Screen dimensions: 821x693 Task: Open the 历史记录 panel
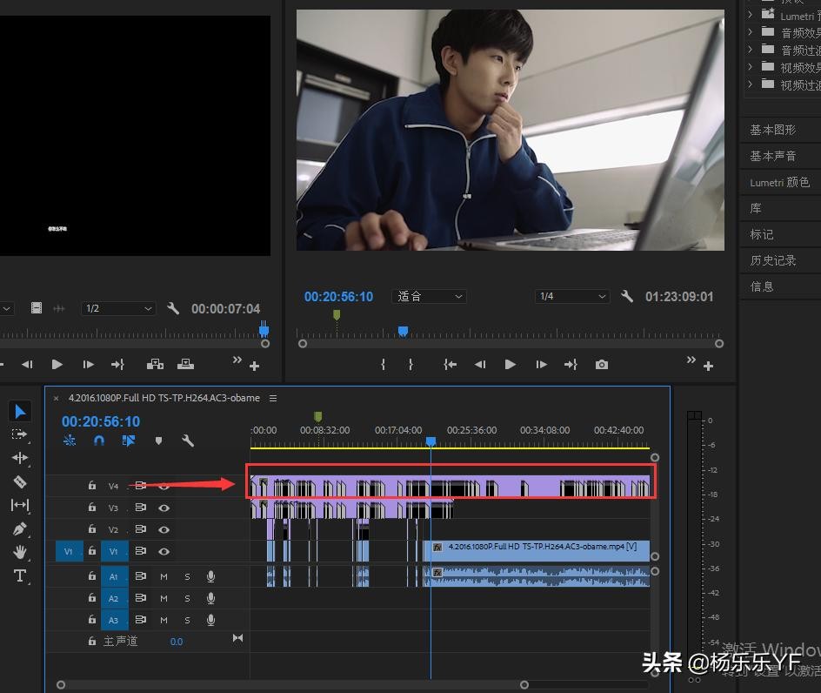click(772, 260)
